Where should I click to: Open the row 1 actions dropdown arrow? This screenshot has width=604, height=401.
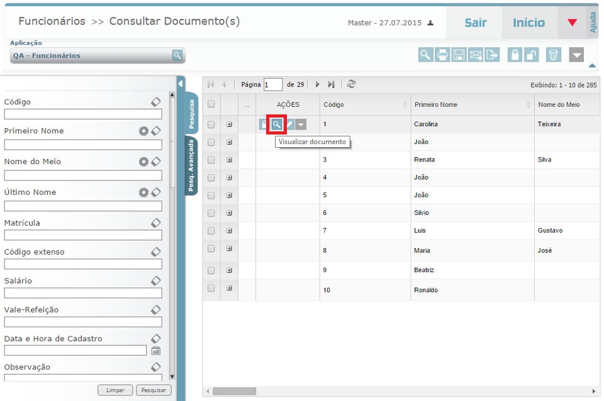(x=301, y=124)
